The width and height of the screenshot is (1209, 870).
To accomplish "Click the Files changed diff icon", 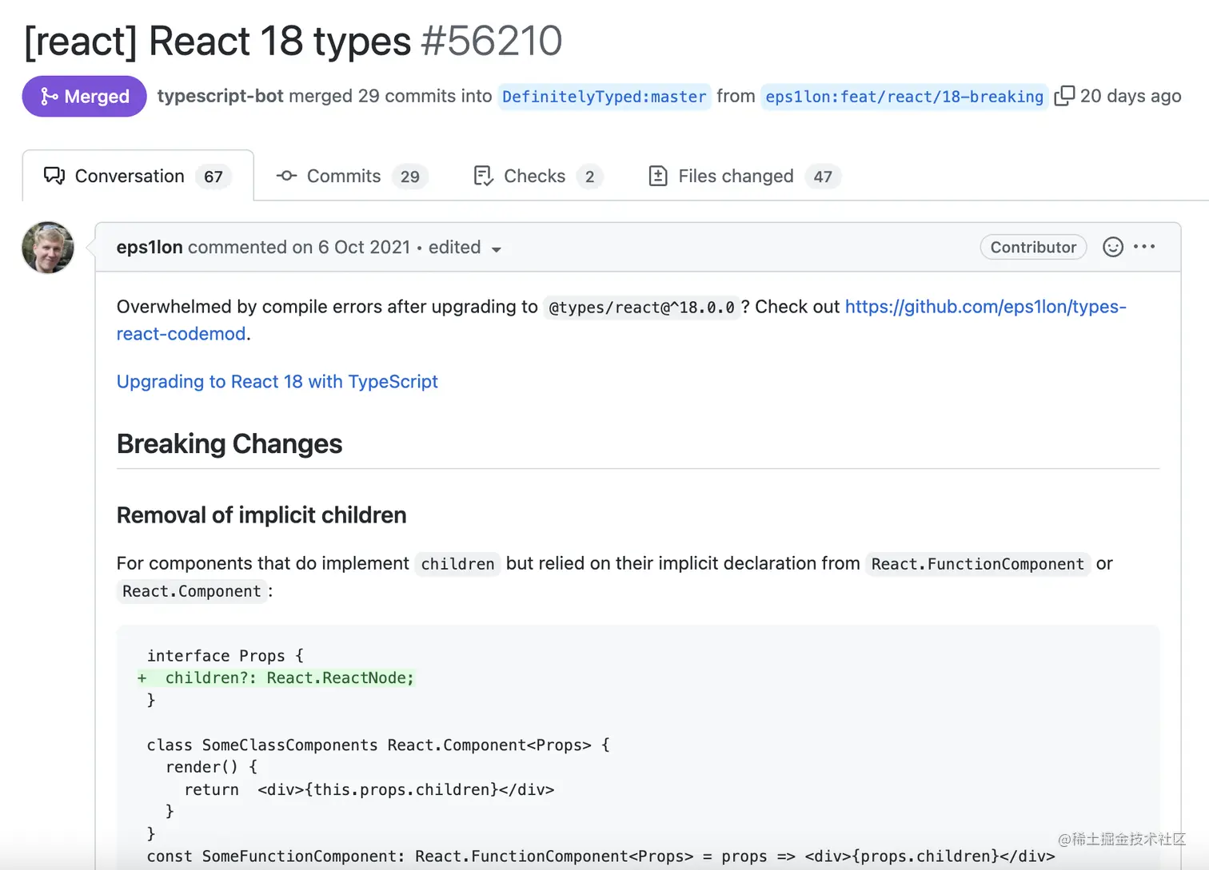I will pos(657,176).
